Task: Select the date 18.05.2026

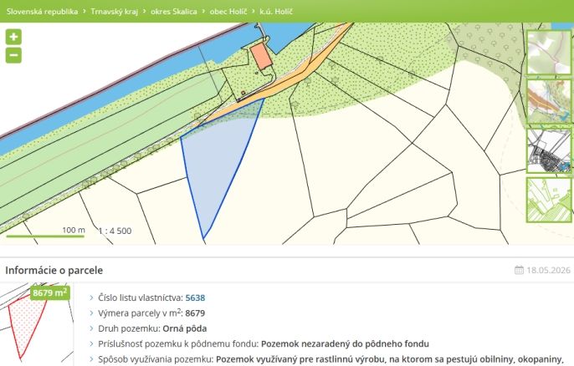Action: (548, 270)
